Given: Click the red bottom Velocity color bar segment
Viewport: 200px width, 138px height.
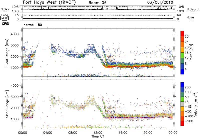Looking at the screenshot, I should click(182, 123).
